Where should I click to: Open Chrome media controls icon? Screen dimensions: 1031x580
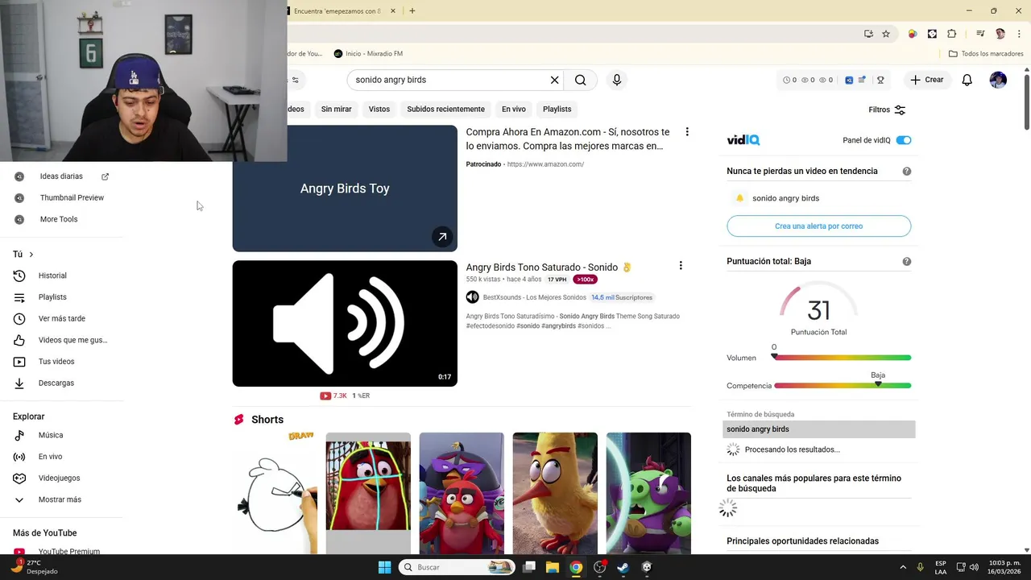coord(980,34)
